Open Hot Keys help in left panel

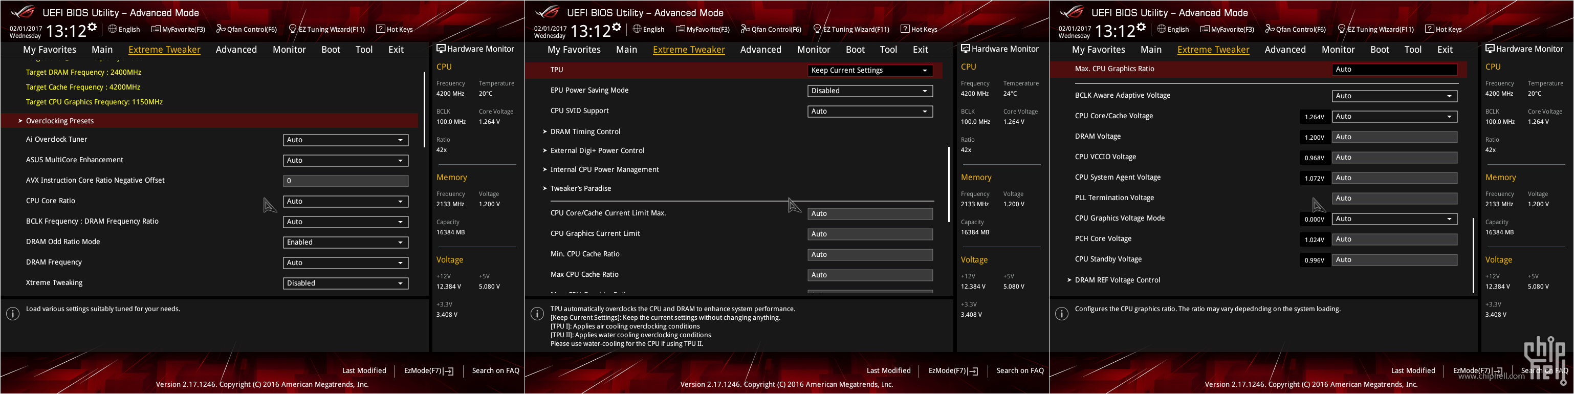click(x=395, y=29)
